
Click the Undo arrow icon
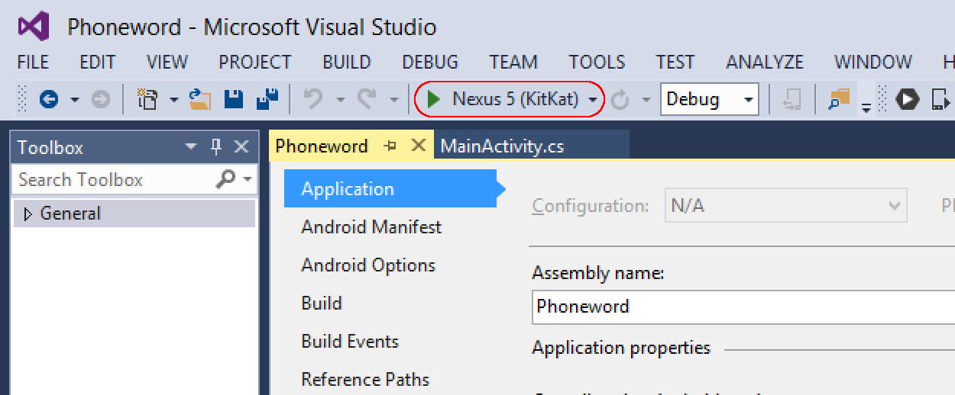click(x=313, y=99)
